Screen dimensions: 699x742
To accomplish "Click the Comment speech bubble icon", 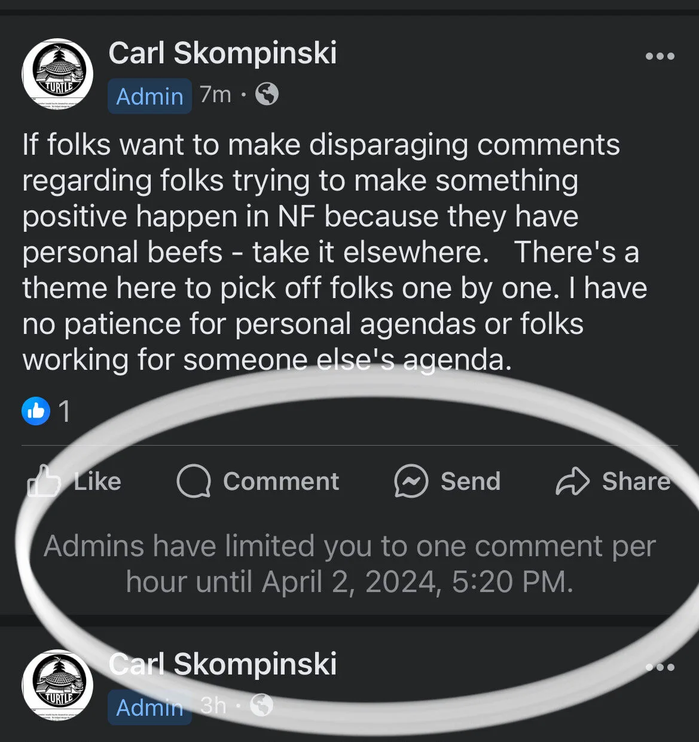I will click(x=194, y=482).
